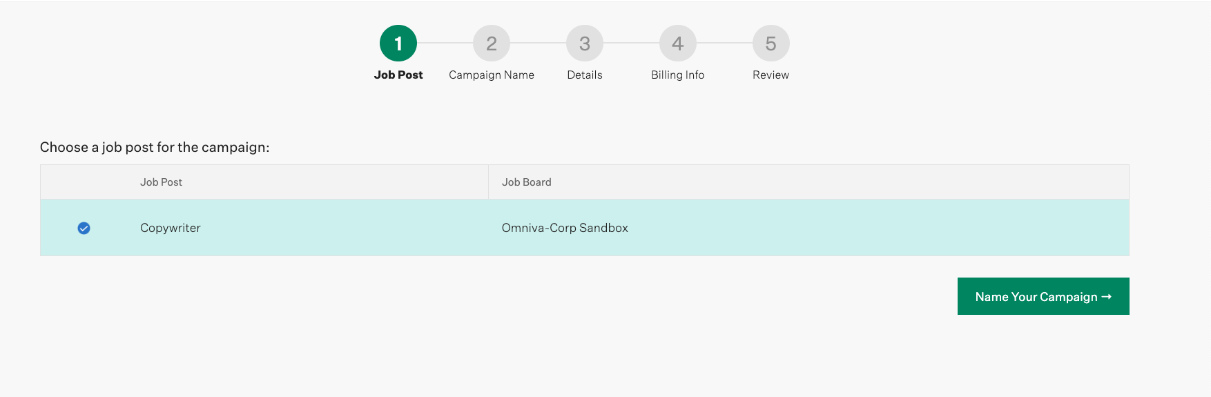Open the Billing Info step label
This screenshot has height=397, width=1211.
point(678,75)
